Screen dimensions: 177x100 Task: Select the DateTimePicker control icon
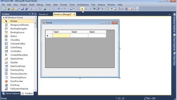coord(6,66)
